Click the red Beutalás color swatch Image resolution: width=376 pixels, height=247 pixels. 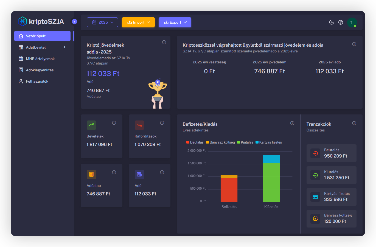point(187,142)
